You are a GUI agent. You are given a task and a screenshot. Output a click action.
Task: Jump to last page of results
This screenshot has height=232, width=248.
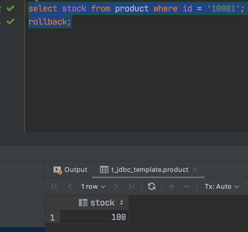[131, 187]
